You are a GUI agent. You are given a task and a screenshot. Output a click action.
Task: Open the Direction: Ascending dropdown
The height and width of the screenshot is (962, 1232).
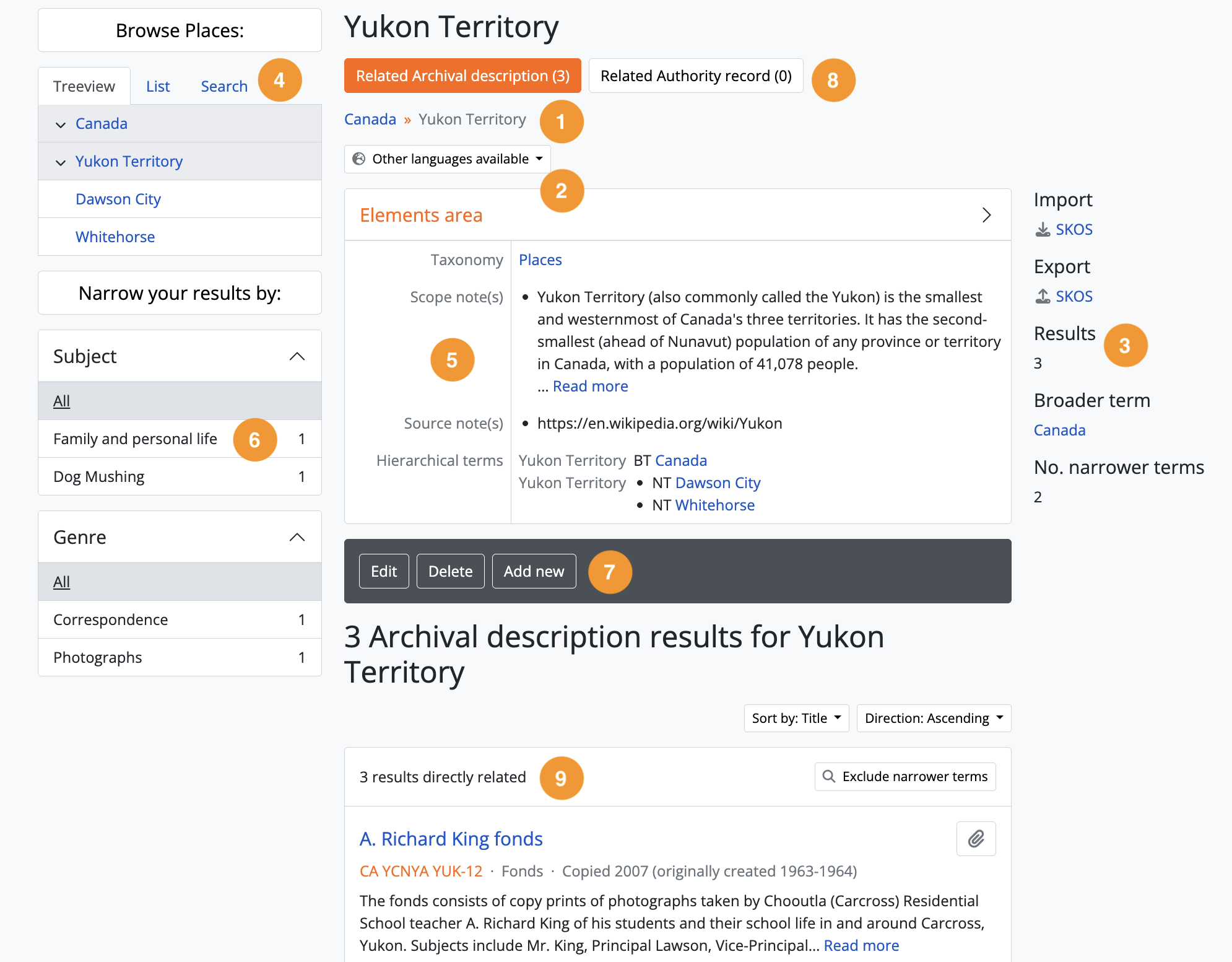934,719
